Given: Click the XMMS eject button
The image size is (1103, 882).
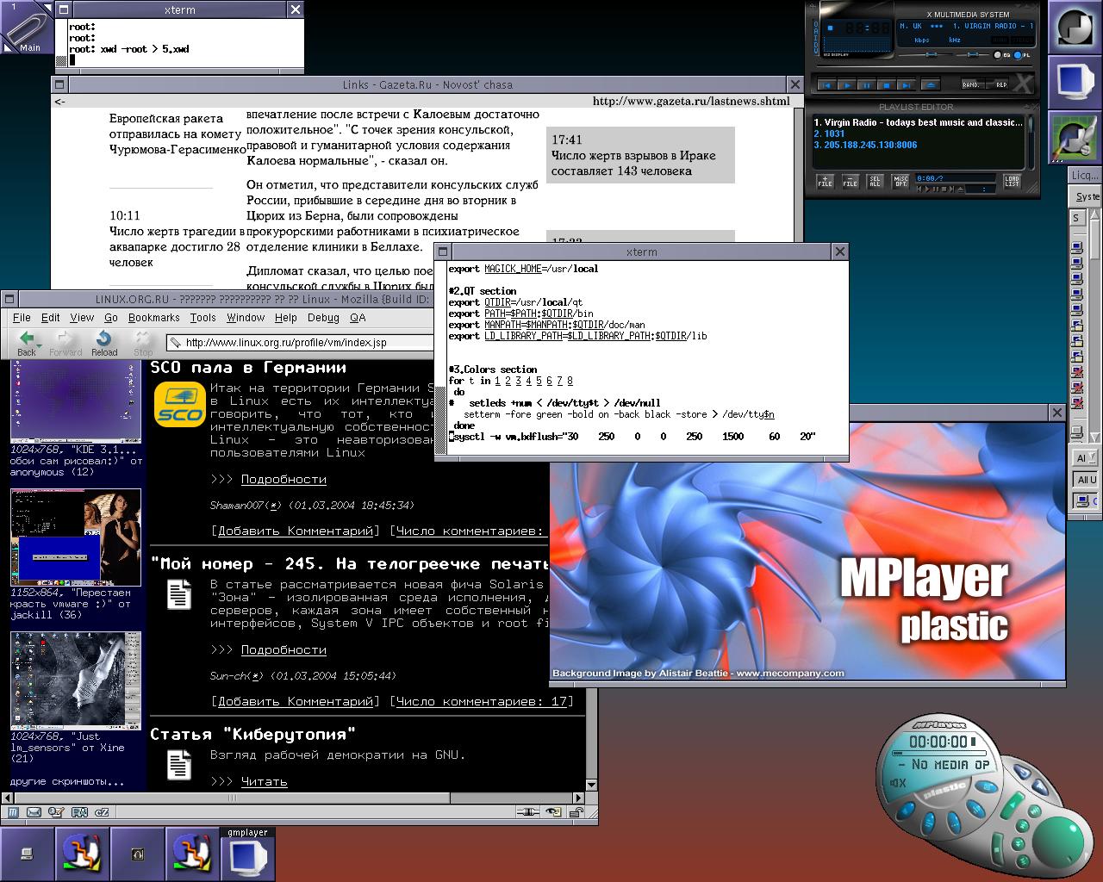Looking at the screenshot, I should (930, 85).
